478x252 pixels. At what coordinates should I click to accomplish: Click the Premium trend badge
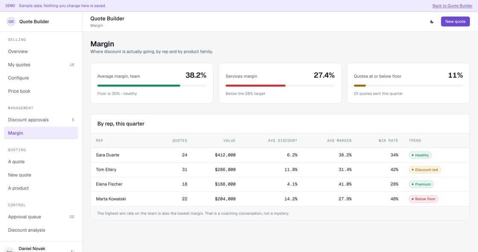[421, 184]
